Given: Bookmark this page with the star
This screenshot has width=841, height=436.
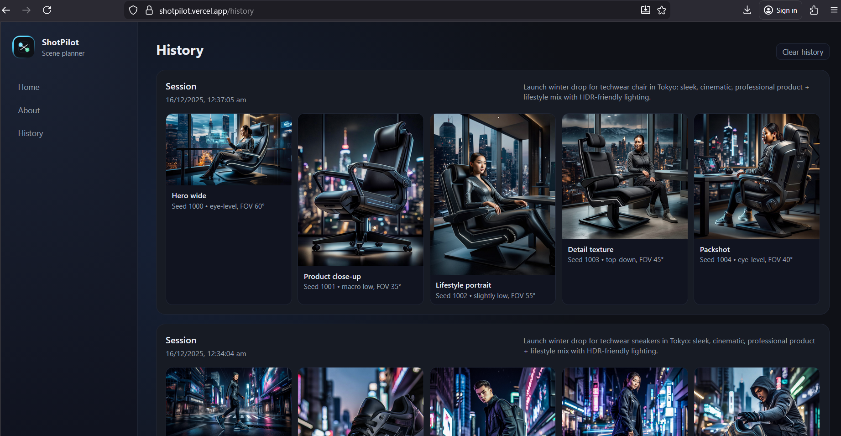Looking at the screenshot, I should (x=662, y=10).
